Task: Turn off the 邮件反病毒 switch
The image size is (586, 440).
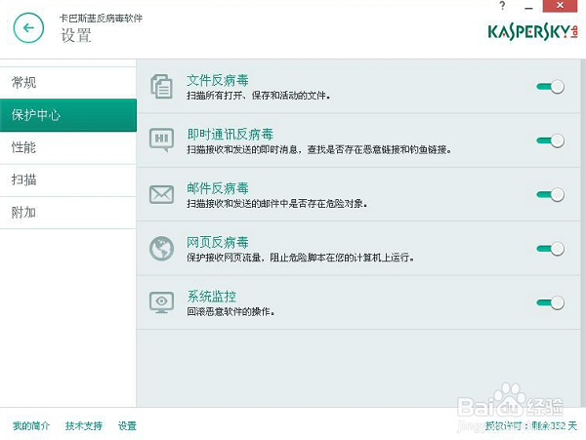Action: (x=550, y=194)
